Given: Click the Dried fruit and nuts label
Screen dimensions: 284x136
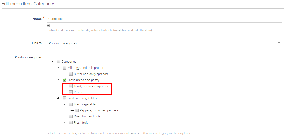Looking at the screenshot, I should pyautogui.click(x=87, y=116).
